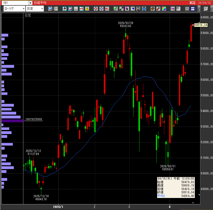
Task: Click the 2025/12/18 48643.78 low label
Action: click(41, 198)
